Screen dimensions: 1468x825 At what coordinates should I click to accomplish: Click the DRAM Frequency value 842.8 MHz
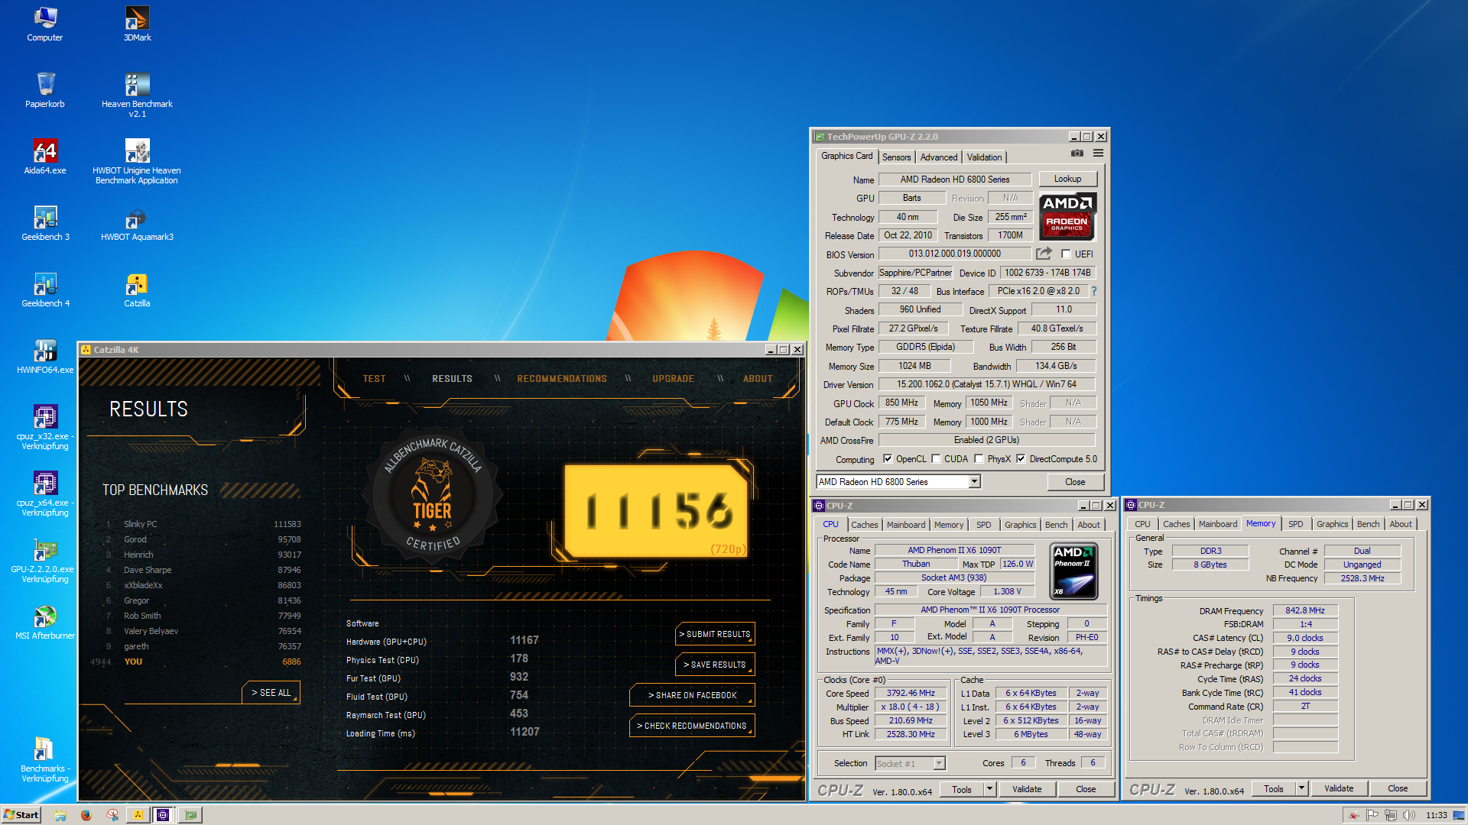[x=1305, y=610]
